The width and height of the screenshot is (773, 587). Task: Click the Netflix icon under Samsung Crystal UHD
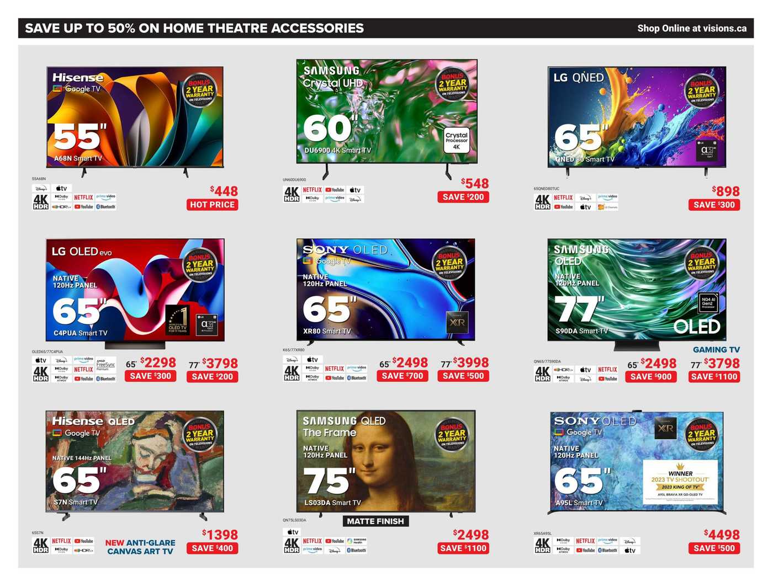[x=312, y=190]
